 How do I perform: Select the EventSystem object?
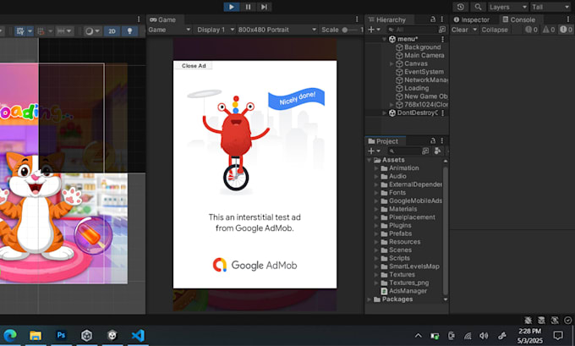[x=420, y=72]
